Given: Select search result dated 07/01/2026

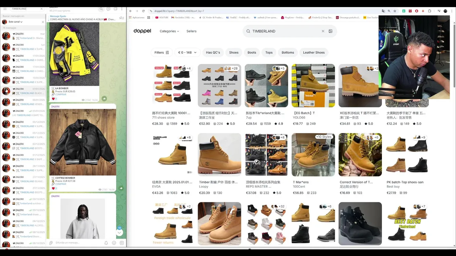Looking at the screenshot, I should pyautogui.click(x=24, y=91).
